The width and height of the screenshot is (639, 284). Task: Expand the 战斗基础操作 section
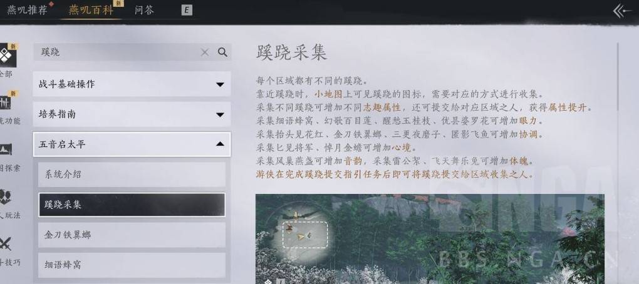coord(132,84)
